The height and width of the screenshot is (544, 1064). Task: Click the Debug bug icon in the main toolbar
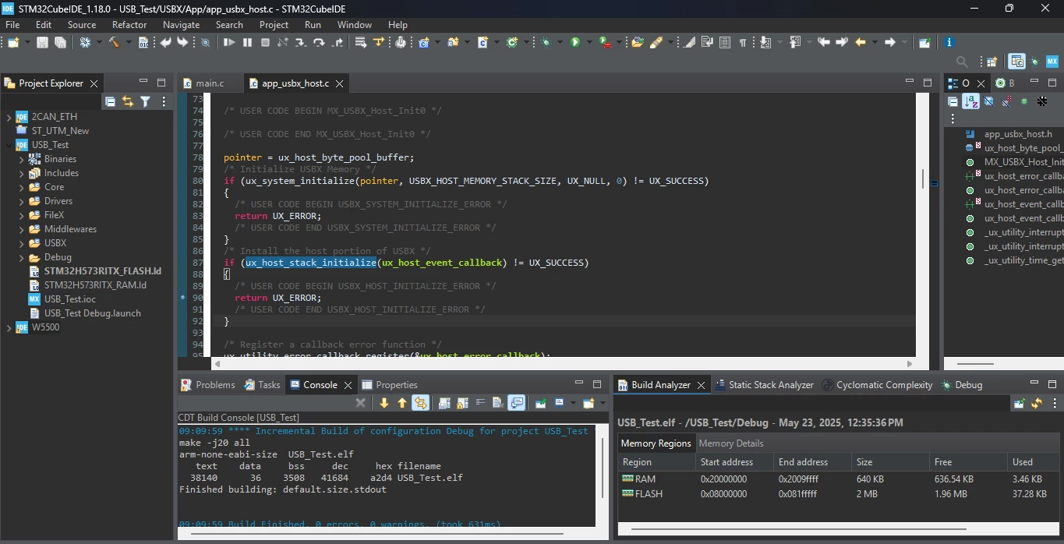544,42
